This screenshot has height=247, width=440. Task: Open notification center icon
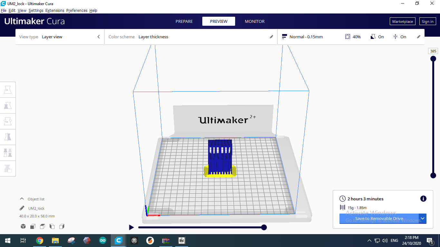(x=430, y=241)
